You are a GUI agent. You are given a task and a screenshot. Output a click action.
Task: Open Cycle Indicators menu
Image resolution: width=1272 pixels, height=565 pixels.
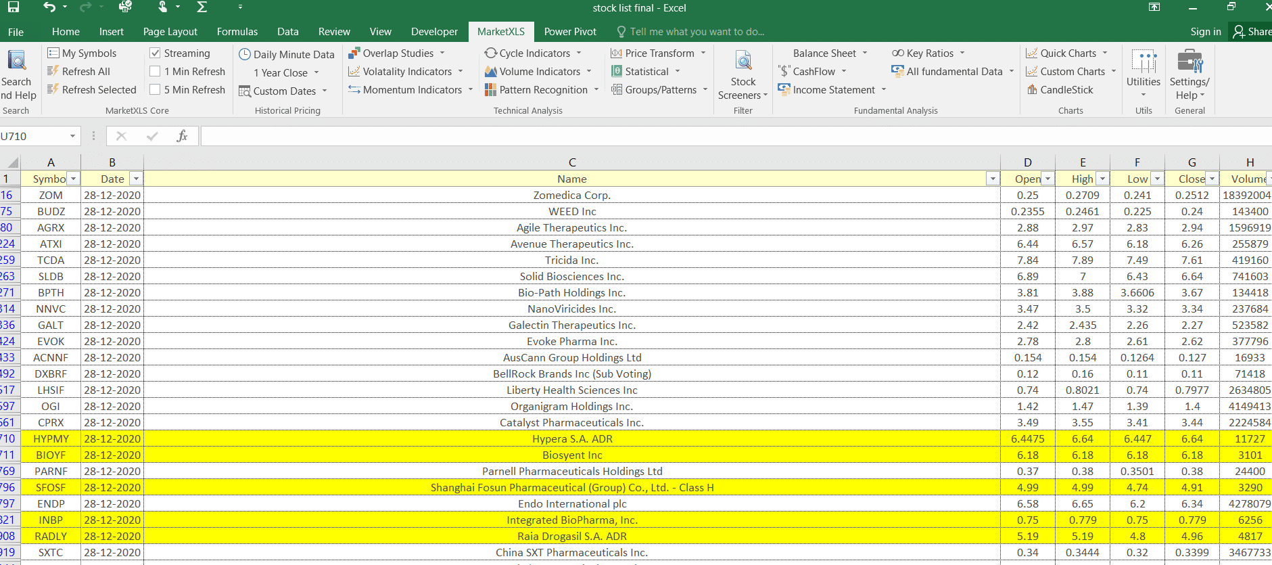click(x=534, y=53)
